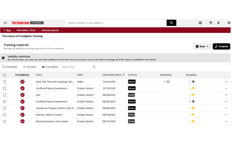Open more options for test row
The image size is (232, 145).
[x=226, y=95]
